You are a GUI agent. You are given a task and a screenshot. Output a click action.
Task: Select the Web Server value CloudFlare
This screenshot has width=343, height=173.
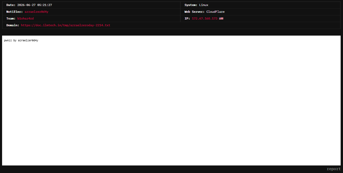pos(215,12)
